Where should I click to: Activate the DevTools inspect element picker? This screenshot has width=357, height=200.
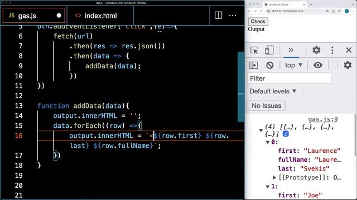pyautogui.click(x=254, y=50)
